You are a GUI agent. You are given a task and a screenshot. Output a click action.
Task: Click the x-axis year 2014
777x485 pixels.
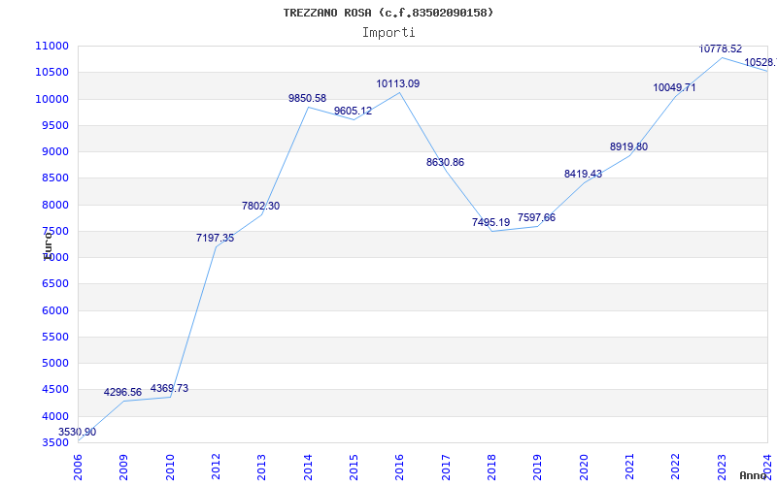(x=308, y=468)
